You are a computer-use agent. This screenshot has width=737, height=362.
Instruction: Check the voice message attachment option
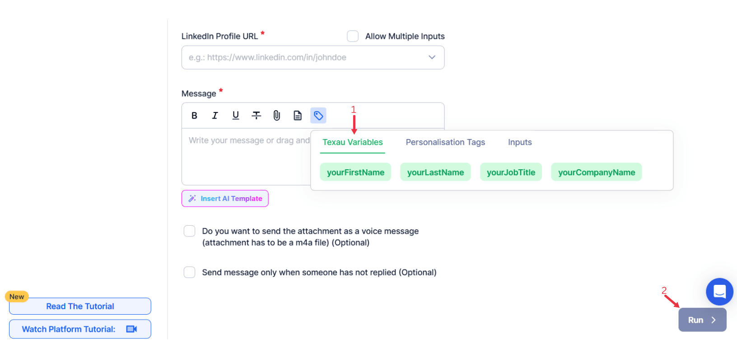(189, 231)
